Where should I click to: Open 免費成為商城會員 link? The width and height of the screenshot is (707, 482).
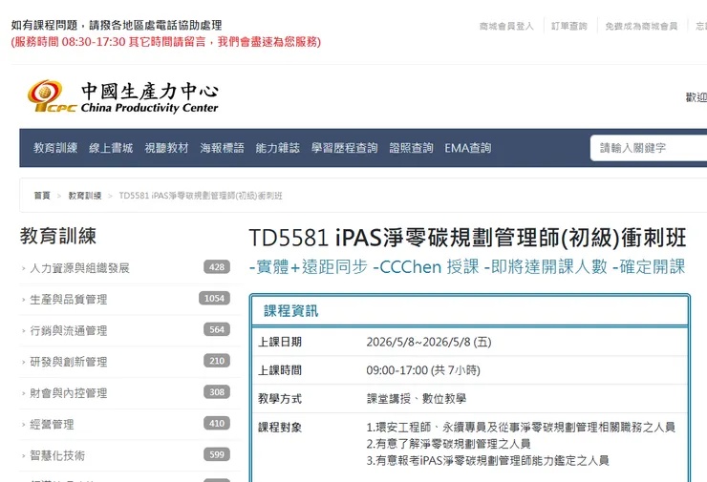tap(641, 26)
